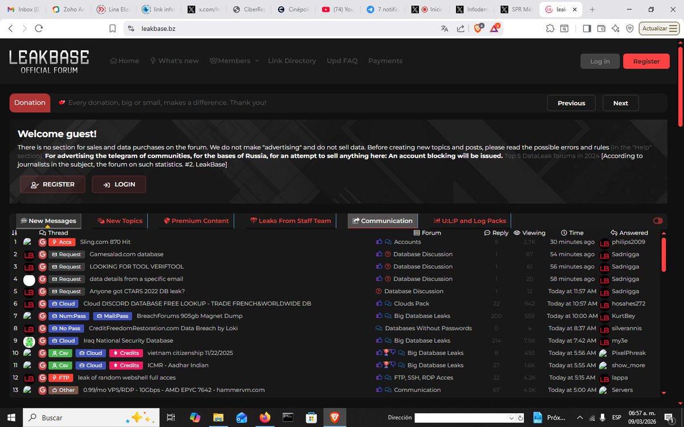Open user philips2009 profile link

[x=629, y=242]
